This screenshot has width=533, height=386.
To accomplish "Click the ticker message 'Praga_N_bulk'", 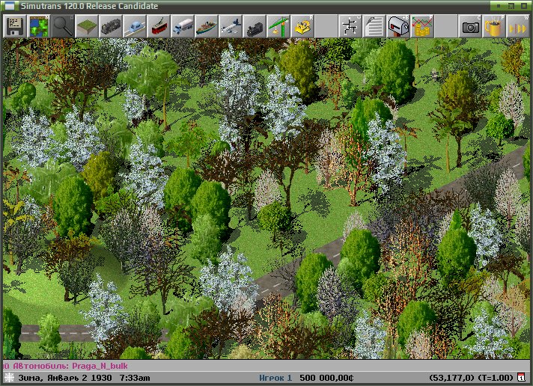I will point(100,366).
